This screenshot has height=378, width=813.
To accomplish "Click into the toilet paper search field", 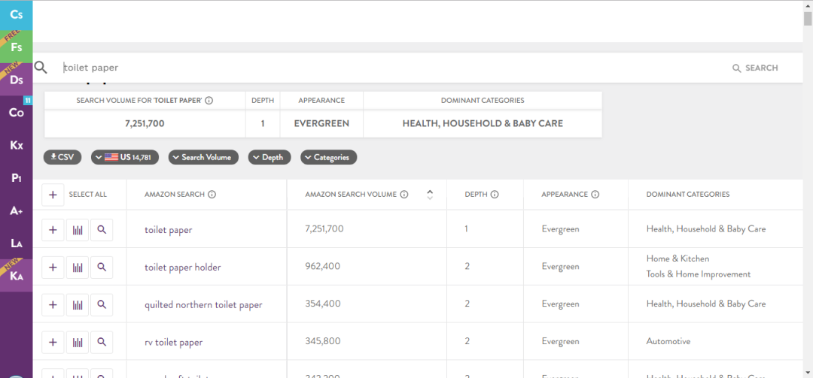I will point(384,68).
